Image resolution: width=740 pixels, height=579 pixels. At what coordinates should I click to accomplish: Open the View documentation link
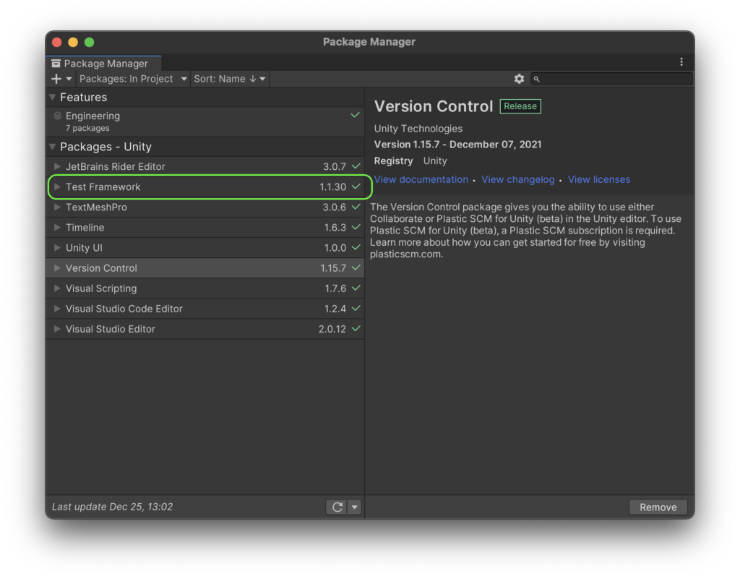(421, 179)
